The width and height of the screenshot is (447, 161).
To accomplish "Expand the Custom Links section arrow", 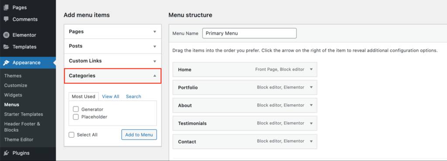I will click(155, 61).
